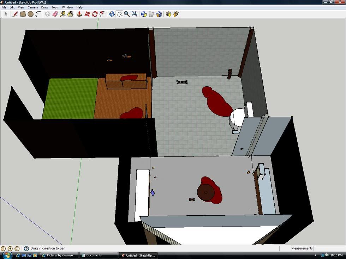Select the Move tool with red arrows
This screenshot has width=346, height=259.
pos(87,14)
